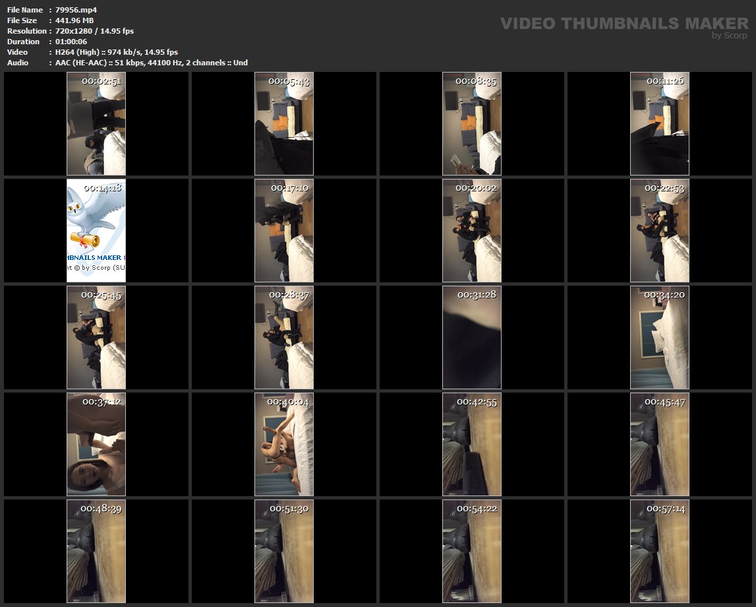This screenshot has width=756, height=607.
Task: Click the thumbnail at 00:28:37
Action: pyautogui.click(x=284, y=337)
